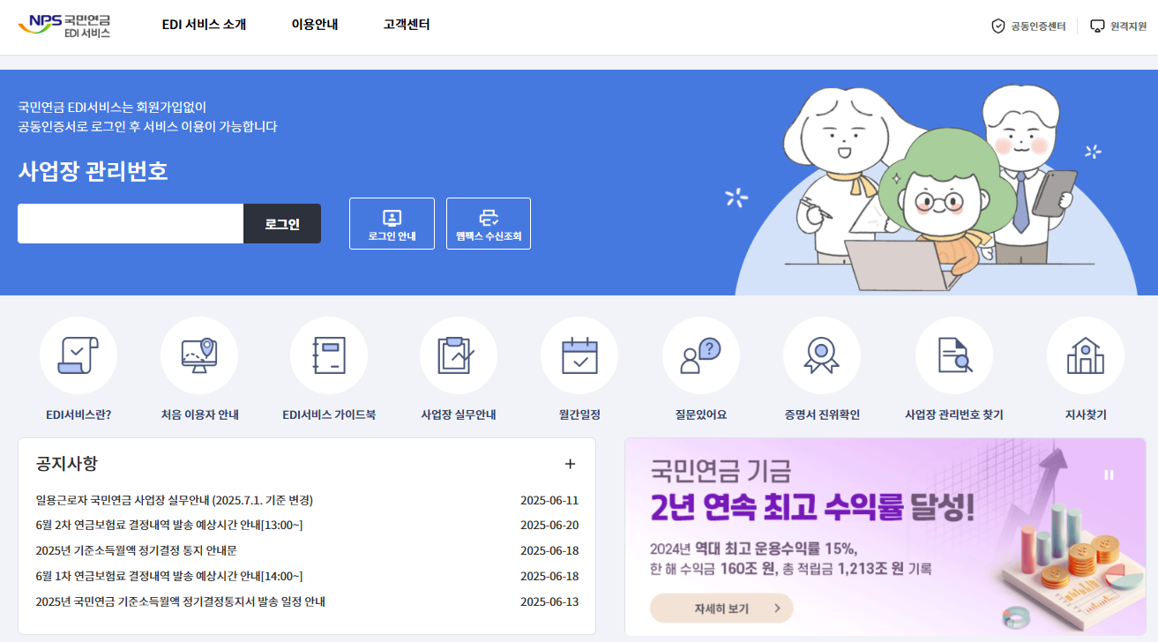Click the 사업장 관리번호 찾기 label

click(954, 414)
